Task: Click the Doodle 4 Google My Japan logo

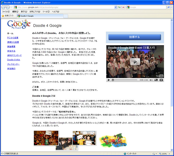Action: [19, 24]
